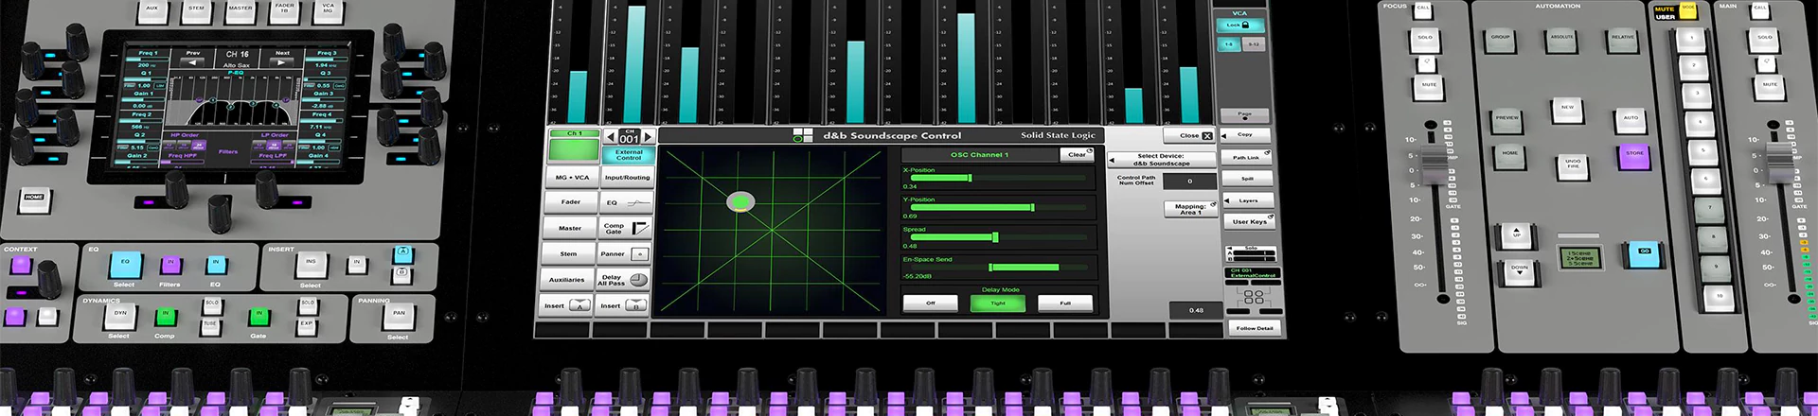Go to next channel arrow beside 001

point(648,138)
